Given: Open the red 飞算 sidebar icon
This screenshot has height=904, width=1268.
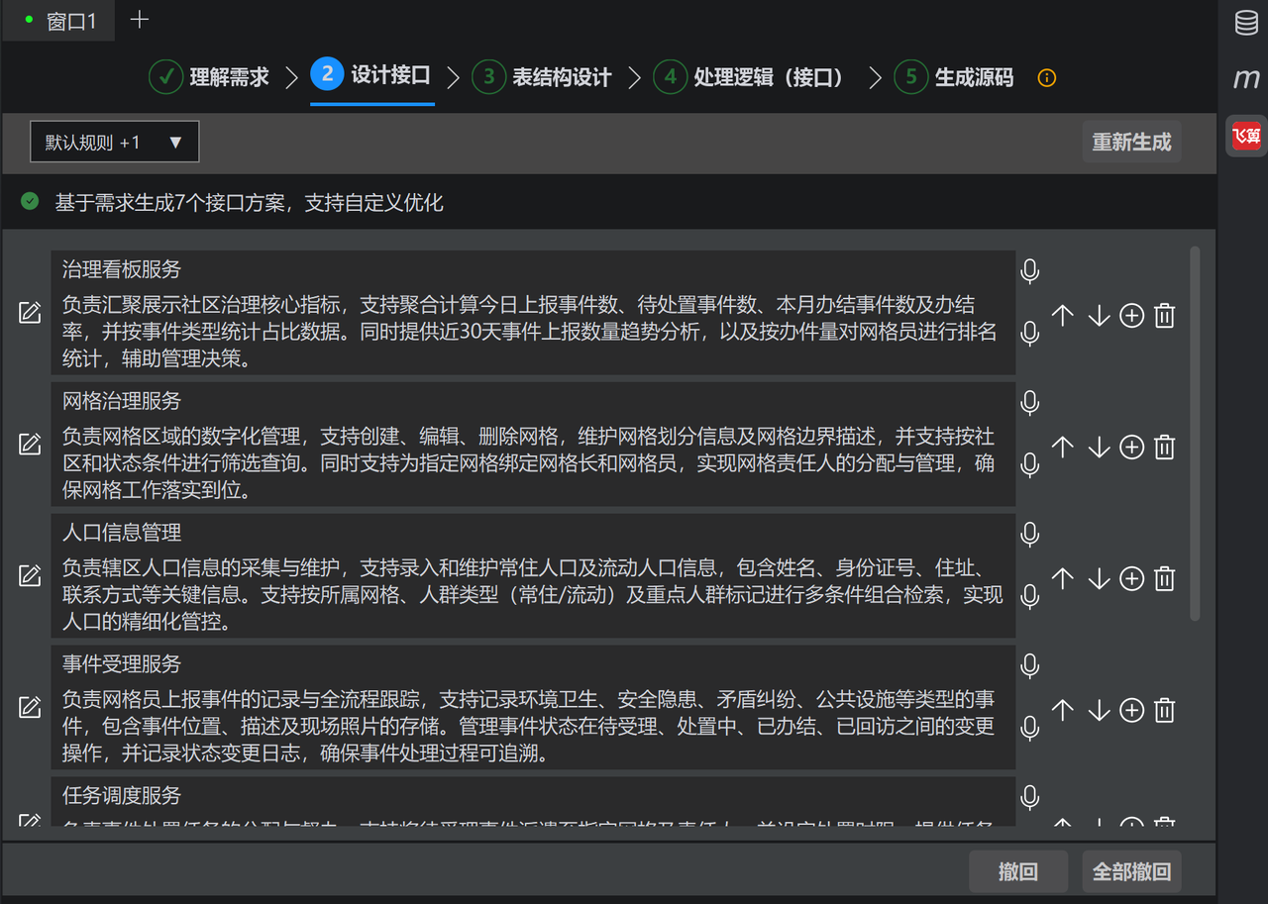Looking at the screenshot, I should pos(1246,136).
